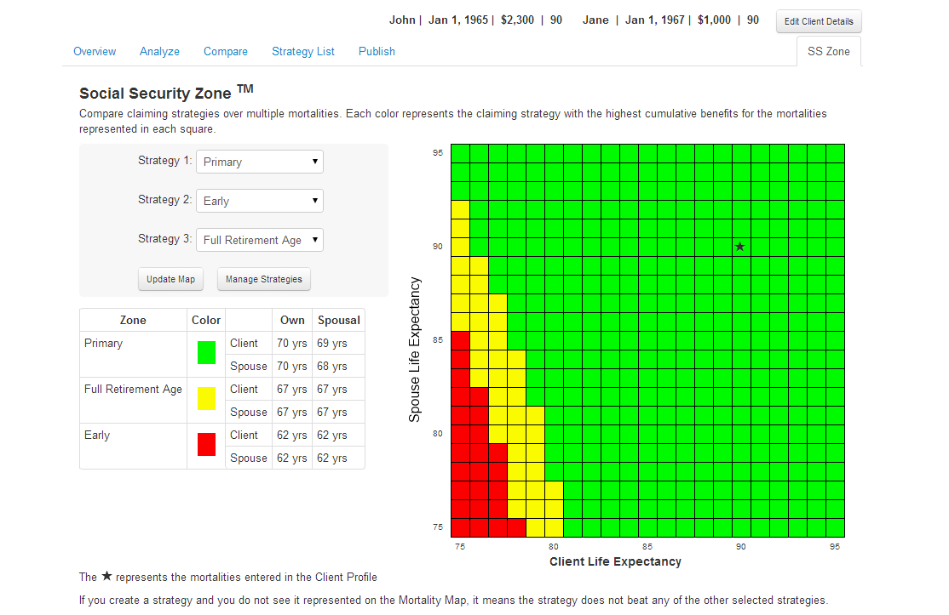This screenshot has width=949, height=615.
Task: Click the star icon in the legend note
Action: (x=106, y=576)
